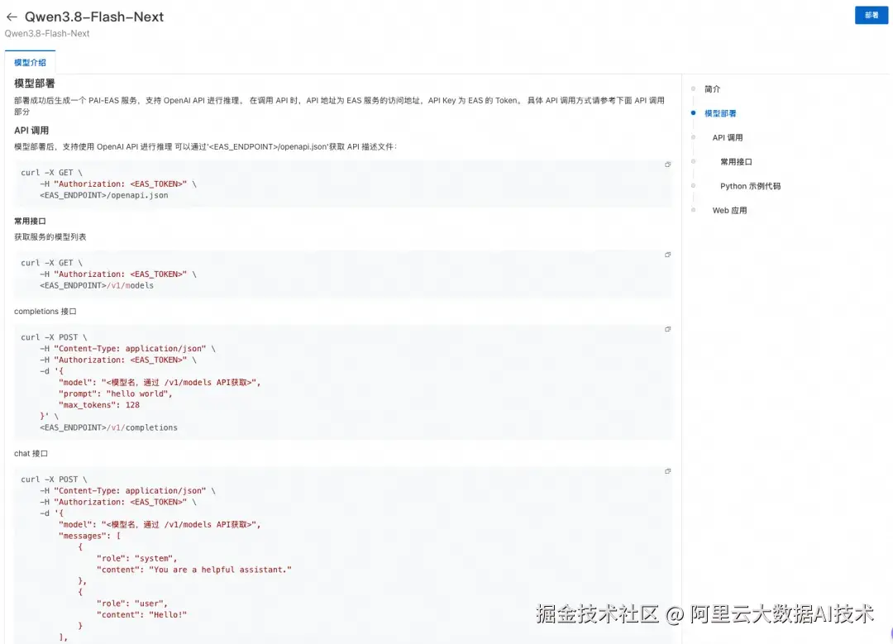Click the "role": "user" line
Viewport: 893px width, 644px height.
click(131, 603)
